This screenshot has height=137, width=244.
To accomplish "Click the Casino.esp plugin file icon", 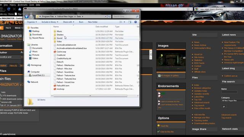I will (x=55, y=52).
